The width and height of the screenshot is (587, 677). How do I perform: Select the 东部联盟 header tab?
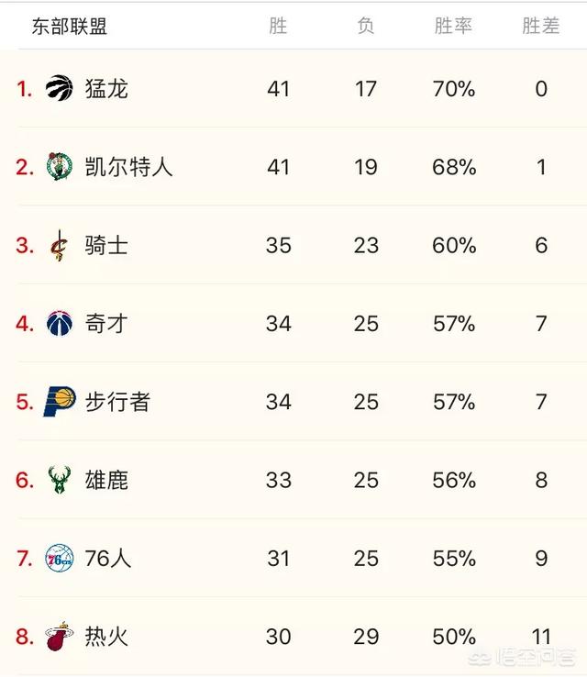(69, 27)
